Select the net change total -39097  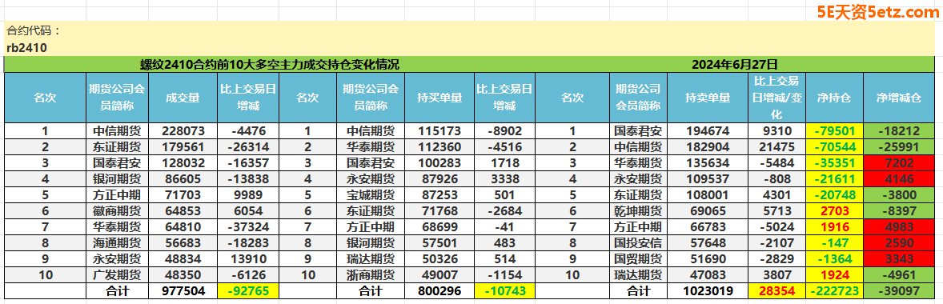898,290
